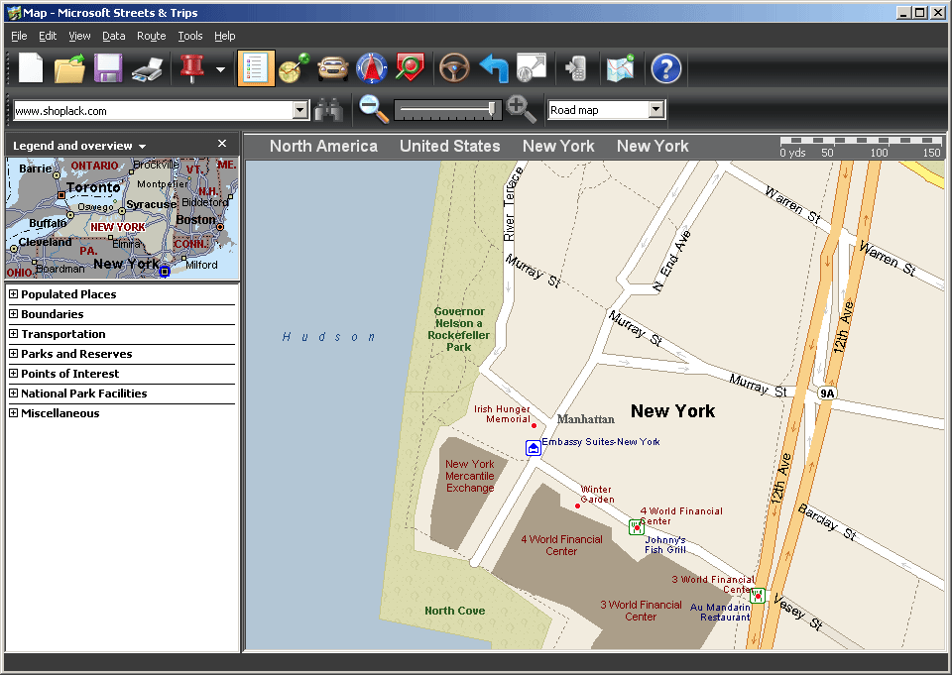952x675 pixels.
Task: Expand the Points of Interest legend group
Action: [13, 374]
